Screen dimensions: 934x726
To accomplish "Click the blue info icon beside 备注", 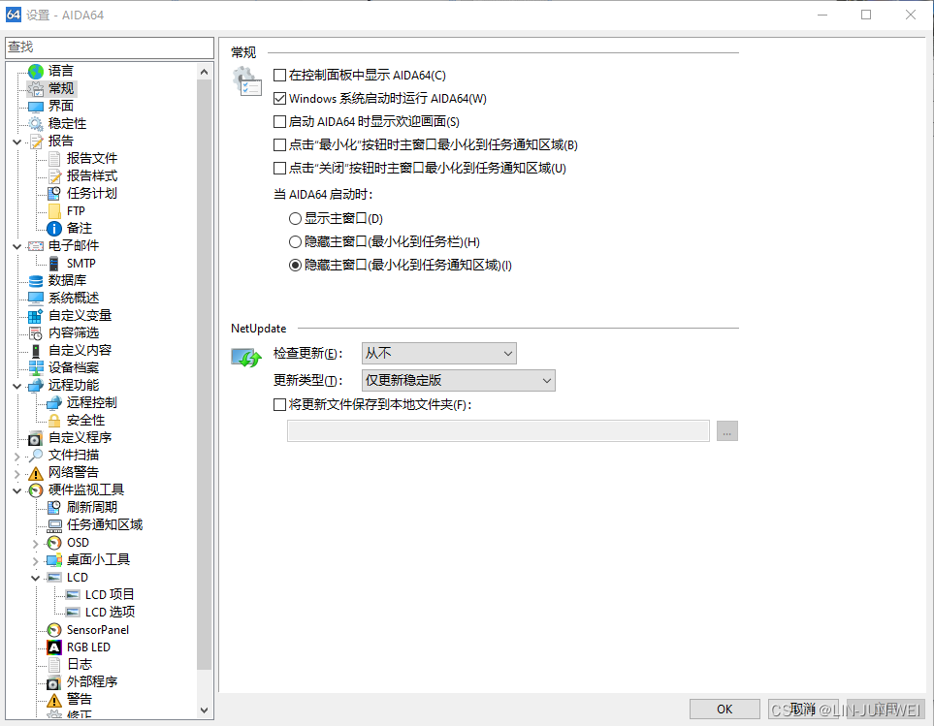I will click(x=54, y=229).
